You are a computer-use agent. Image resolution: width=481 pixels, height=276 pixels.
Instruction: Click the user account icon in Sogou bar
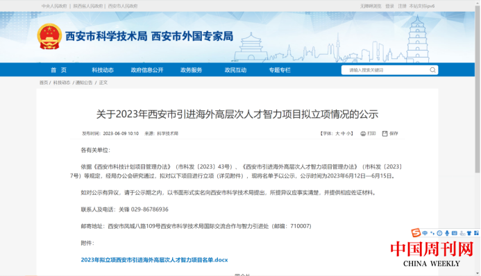click(x=462, y=234)
